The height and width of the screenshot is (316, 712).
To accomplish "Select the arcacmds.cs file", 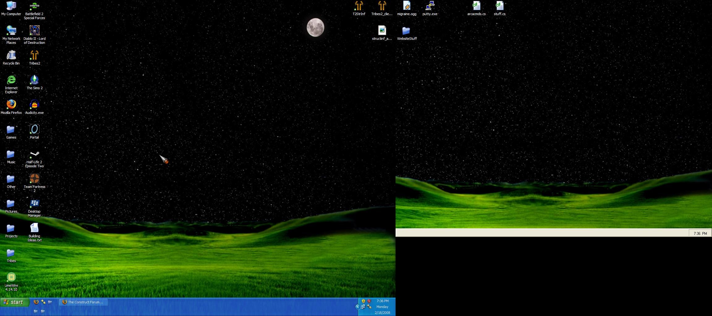I will [476, 8].
